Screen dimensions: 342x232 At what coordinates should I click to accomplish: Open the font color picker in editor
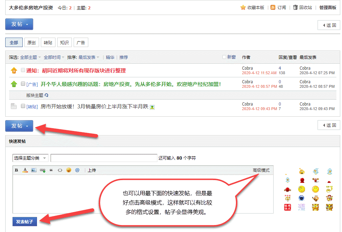coord(25,170)
